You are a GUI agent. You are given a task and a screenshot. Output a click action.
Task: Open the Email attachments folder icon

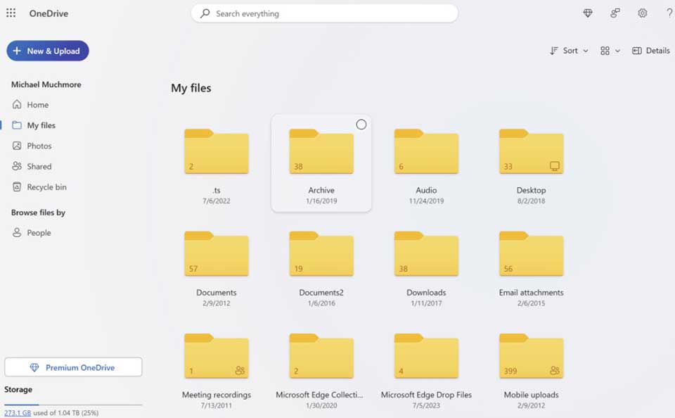532,253
